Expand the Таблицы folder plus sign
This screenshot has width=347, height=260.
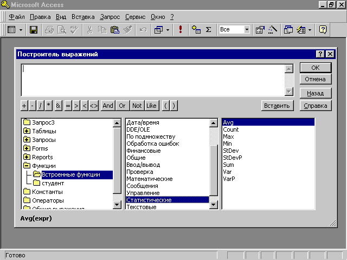click(27, 131)
